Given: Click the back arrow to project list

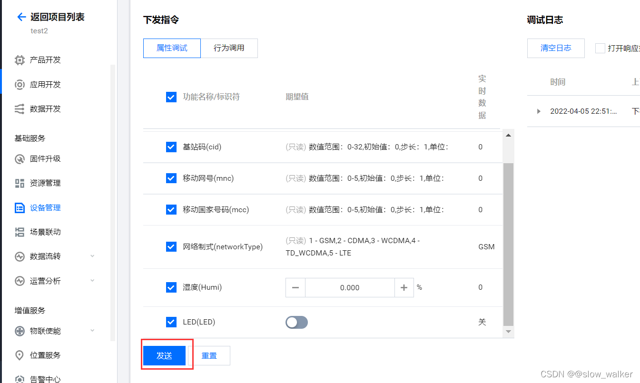Looking at the screenshot, I should pos(21,17).
